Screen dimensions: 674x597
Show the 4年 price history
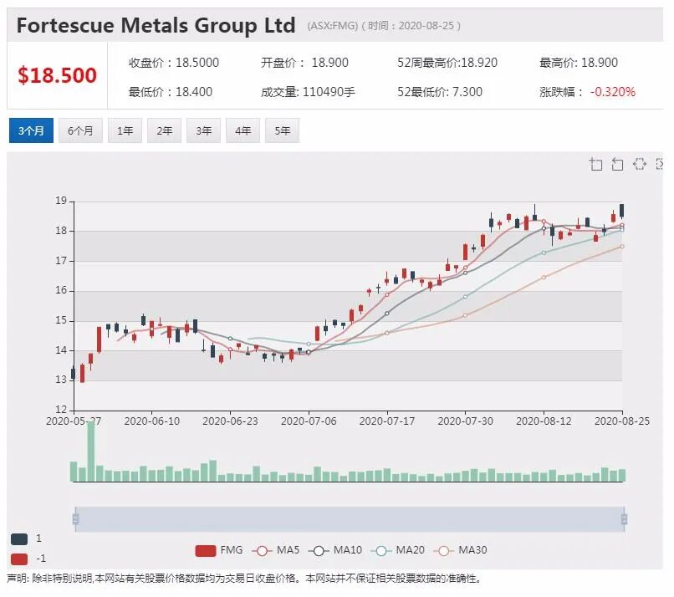coord(243,130)
